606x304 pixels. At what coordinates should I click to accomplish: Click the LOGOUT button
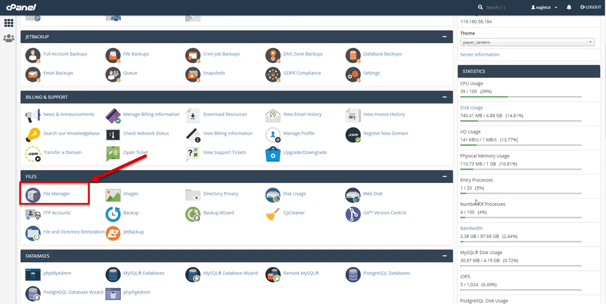pos(591,7)
